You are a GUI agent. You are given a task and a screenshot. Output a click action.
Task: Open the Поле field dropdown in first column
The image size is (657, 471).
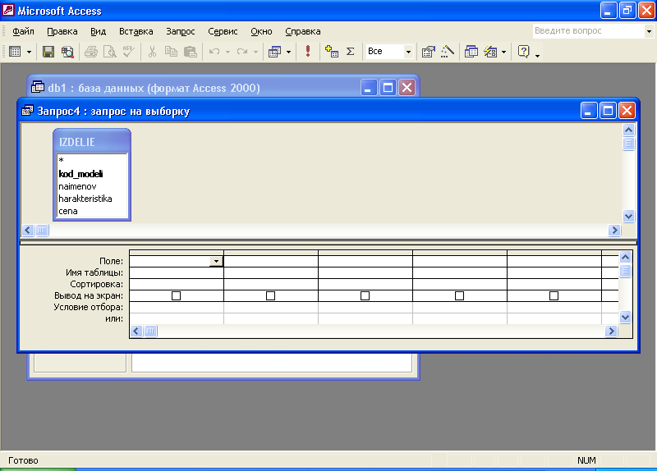[216, 261]
